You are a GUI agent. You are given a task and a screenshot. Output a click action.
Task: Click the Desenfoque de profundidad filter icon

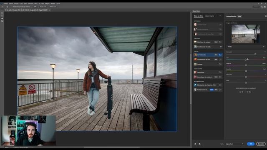(x=195, y=77)
